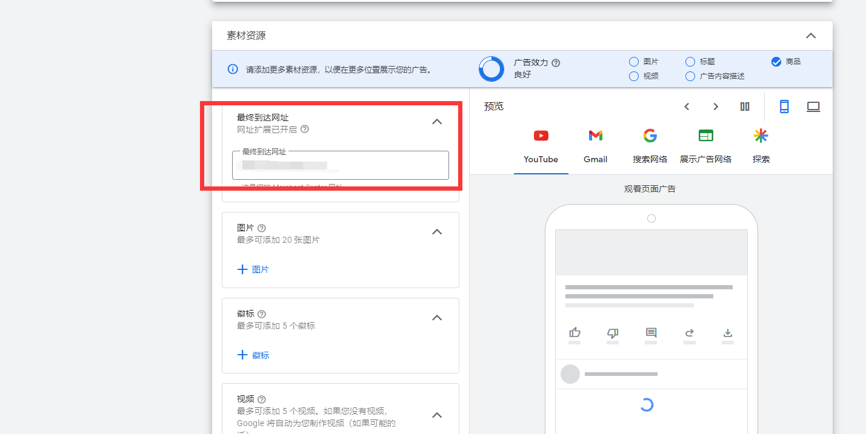Pause the ad preview rotation
866x434 pixels.
click(745, 106)
